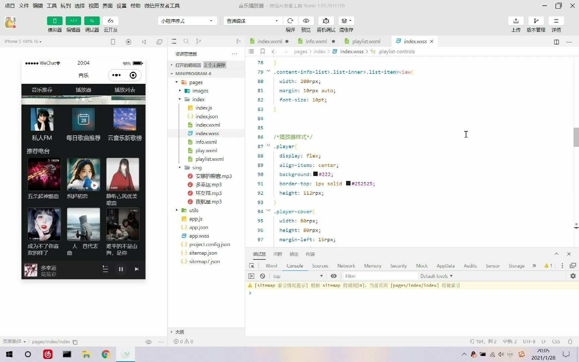Close the index.wxss tab
Image resolution: width=579 pixels, height=362 pixels.
click(x=432, y=41)
